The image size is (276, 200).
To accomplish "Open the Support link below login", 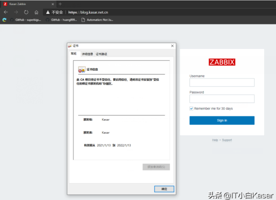I will (227, 140).
